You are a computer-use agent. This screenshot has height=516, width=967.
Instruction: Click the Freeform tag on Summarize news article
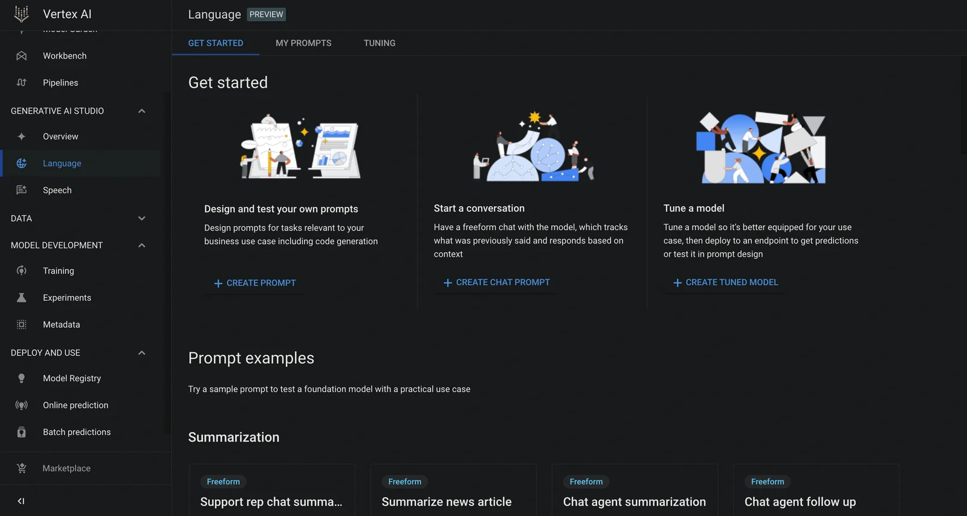pos(405,482)
